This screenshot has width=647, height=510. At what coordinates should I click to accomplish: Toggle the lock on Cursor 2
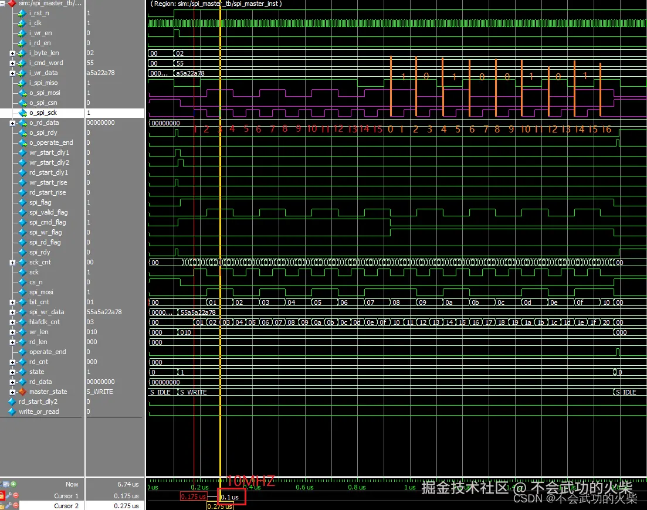coord(2,505)
